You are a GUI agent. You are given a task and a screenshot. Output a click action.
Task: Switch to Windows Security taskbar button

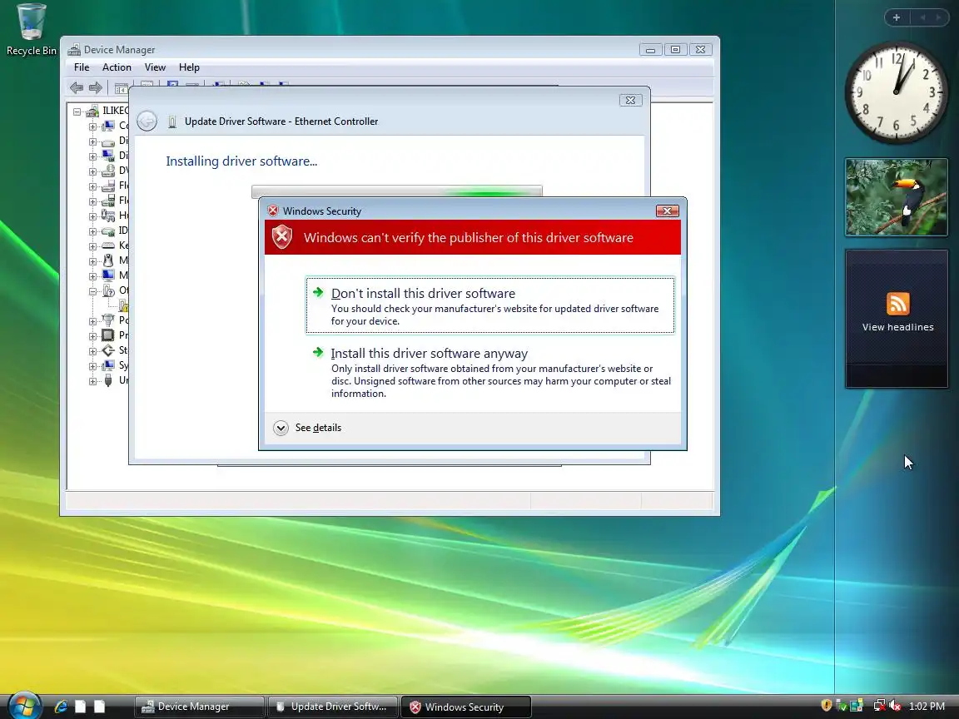pyautogui.click(x=466, y=707)
